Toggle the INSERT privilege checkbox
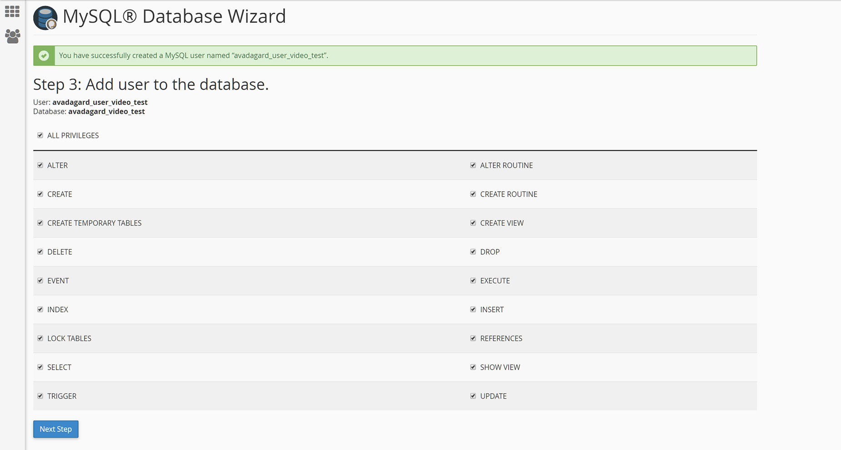This screenshot has height=450, width=841. point(473,309)
